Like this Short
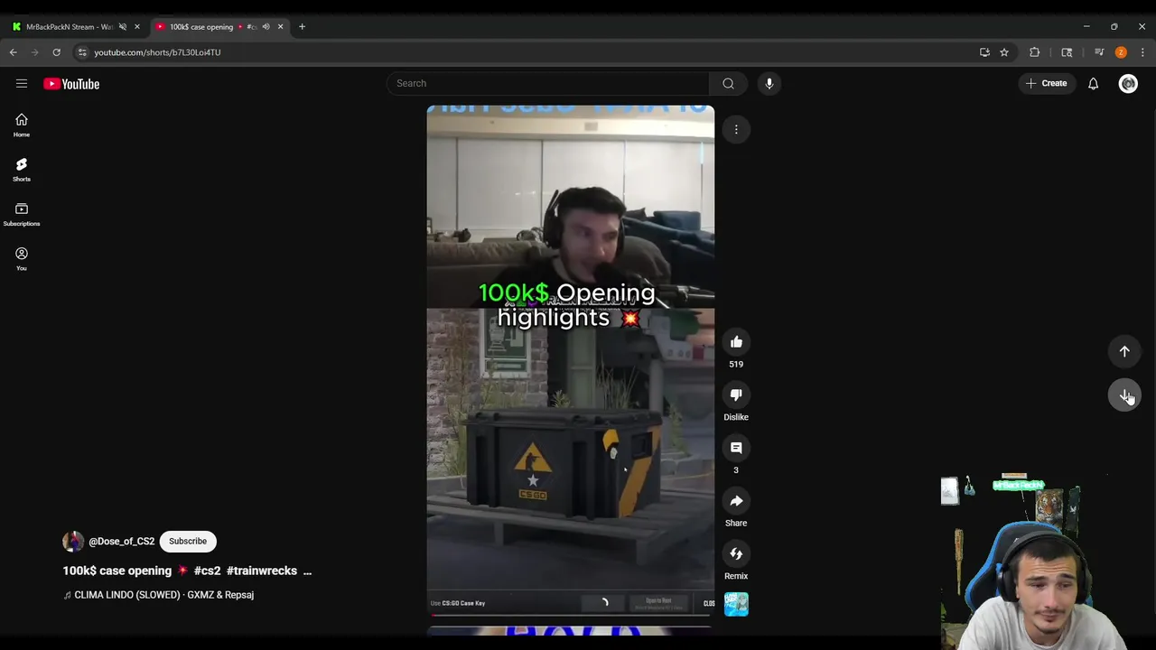Viewport: 1156px width, 650px height. [736, 342]
